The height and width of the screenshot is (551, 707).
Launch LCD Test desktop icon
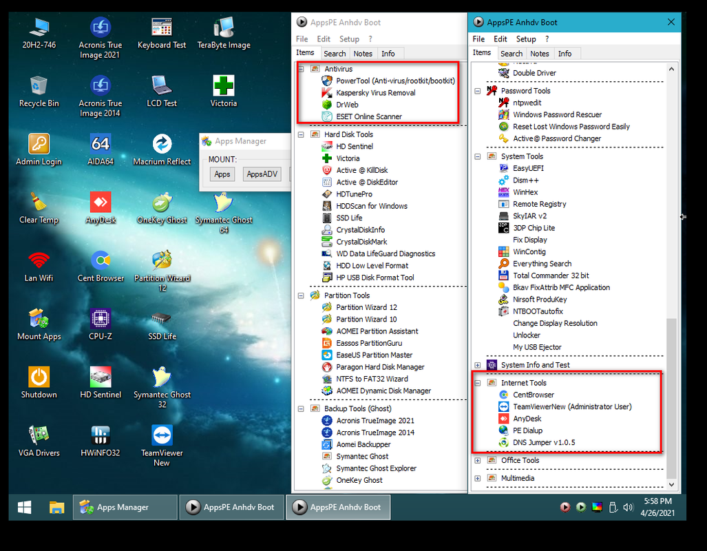pyautogui.click(x=161, y=92)
